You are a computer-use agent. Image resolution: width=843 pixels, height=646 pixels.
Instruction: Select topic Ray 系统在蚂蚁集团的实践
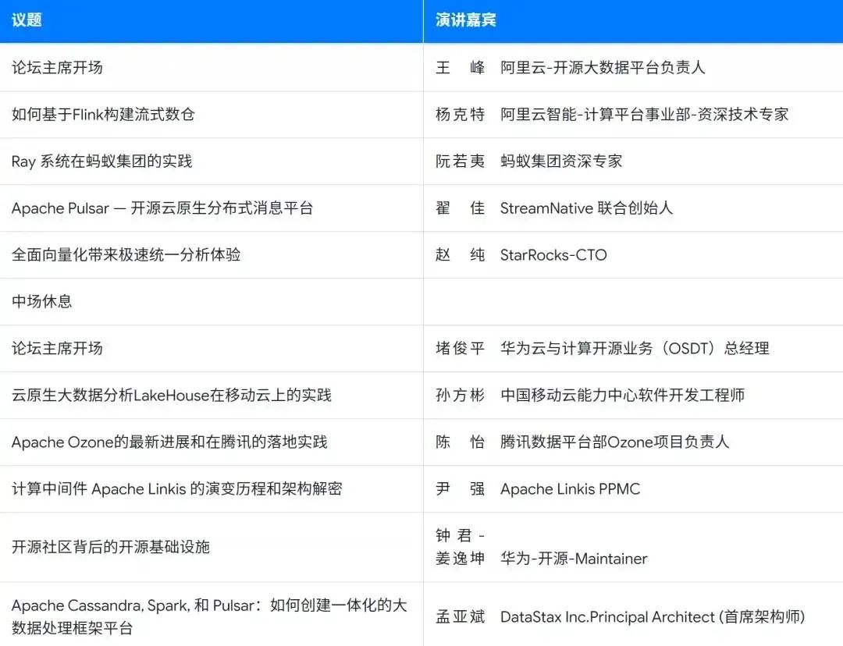pos(101,161)
